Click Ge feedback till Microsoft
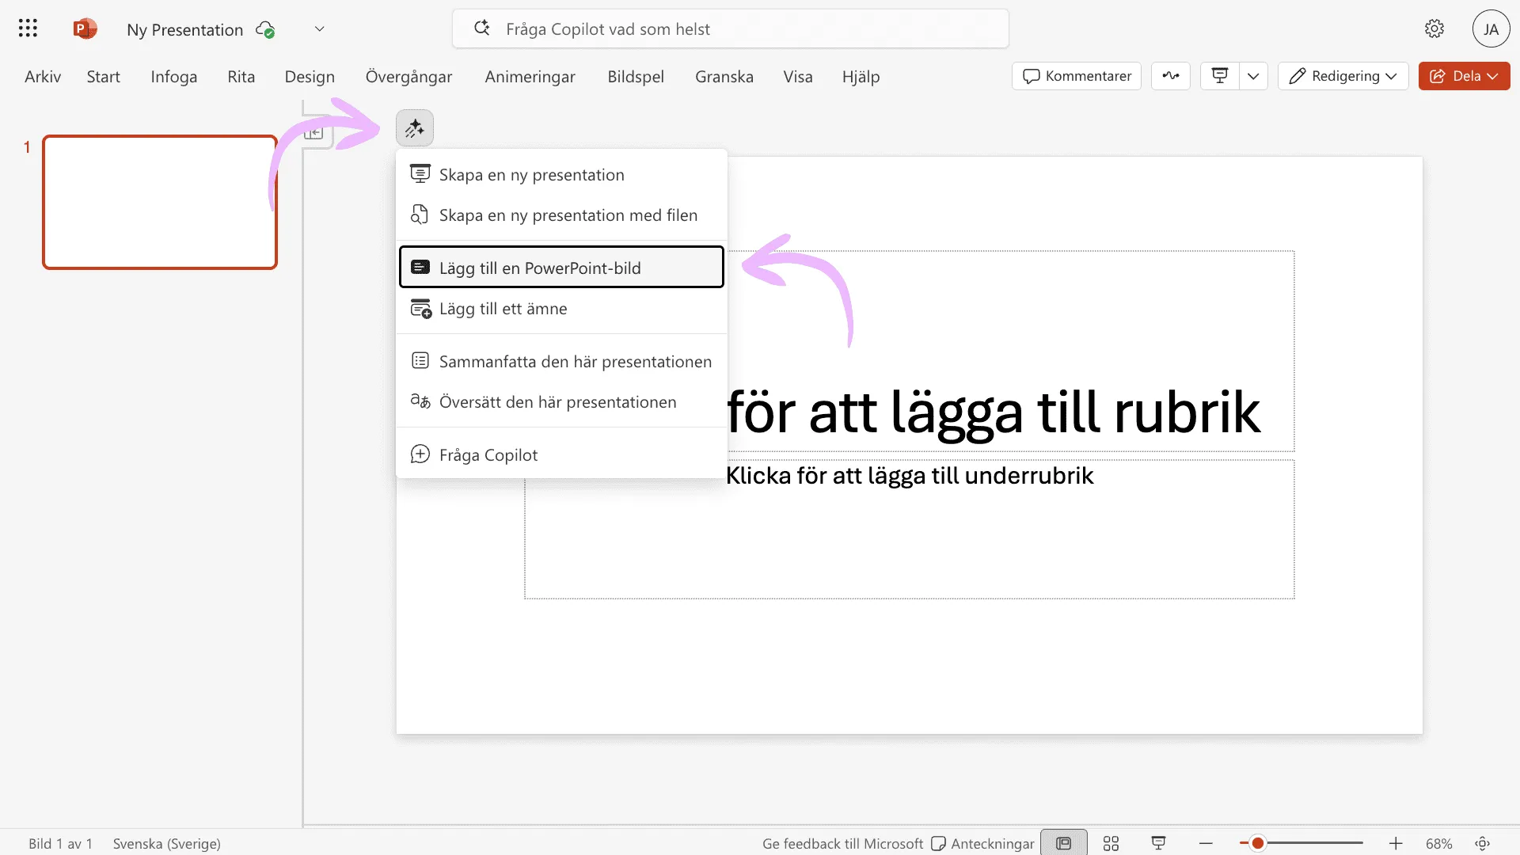Screen dimensions: 1520x855 [842, 844]
